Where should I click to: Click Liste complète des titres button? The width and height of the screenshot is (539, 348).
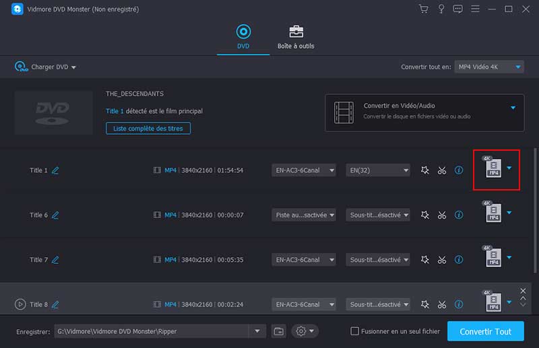pos(148,129)
